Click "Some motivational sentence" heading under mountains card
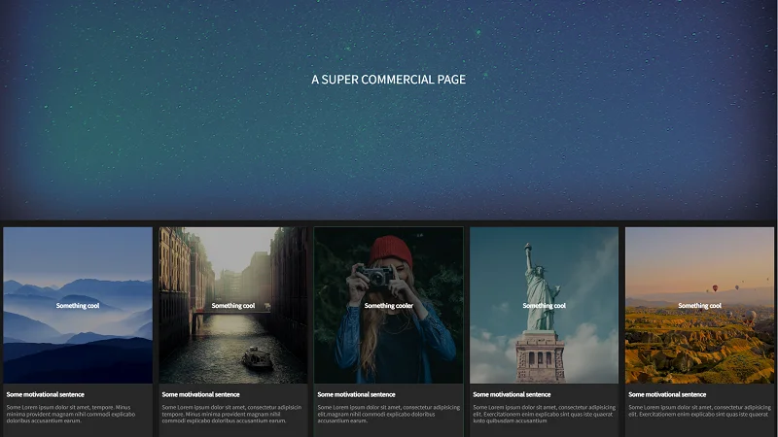The width and height of the screenshot is (778, 437). point(45,394)
